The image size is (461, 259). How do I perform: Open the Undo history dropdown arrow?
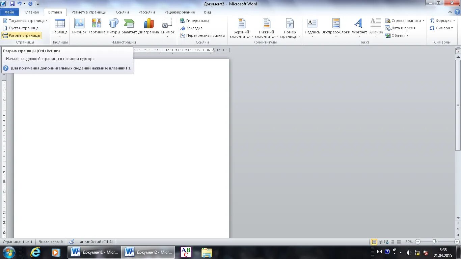pos(24,4)
